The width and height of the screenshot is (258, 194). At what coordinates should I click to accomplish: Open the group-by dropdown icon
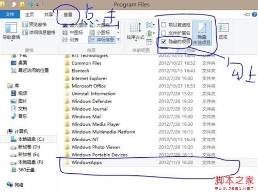(150, 25)
